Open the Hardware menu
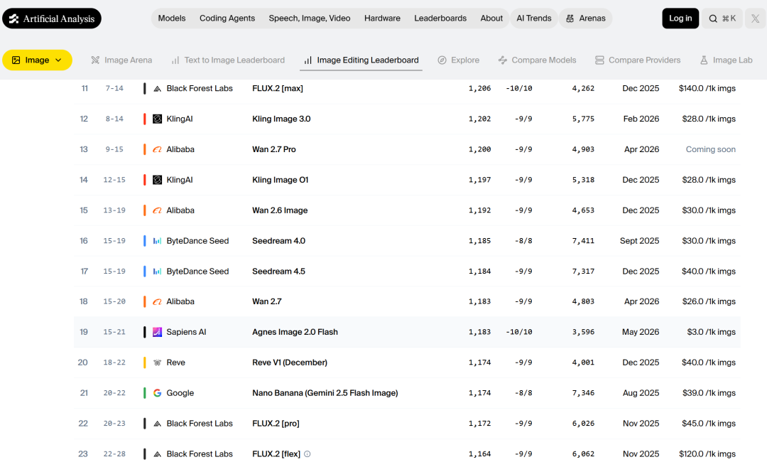 [382, 18]
